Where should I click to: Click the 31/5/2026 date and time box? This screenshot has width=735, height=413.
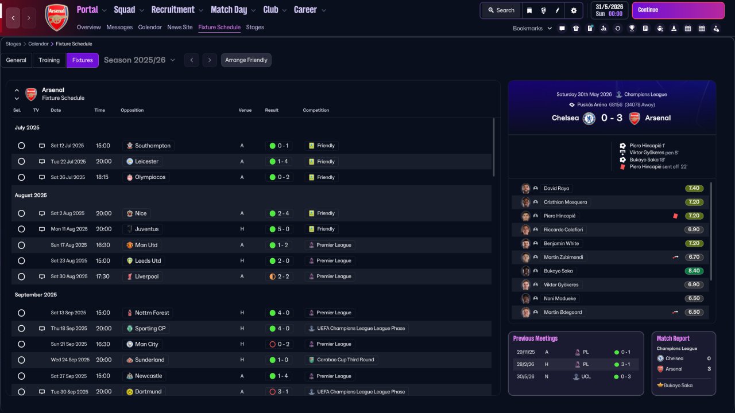pos(609,10)
